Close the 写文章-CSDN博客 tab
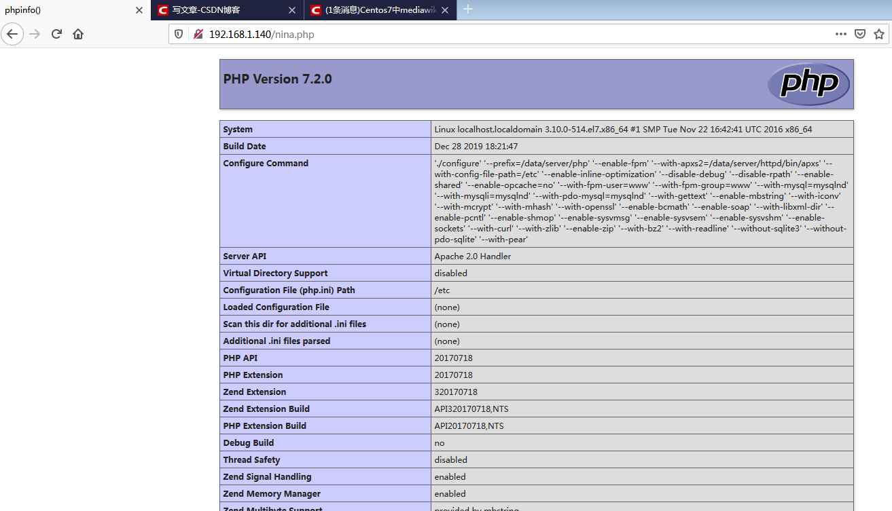 (292, 10)
